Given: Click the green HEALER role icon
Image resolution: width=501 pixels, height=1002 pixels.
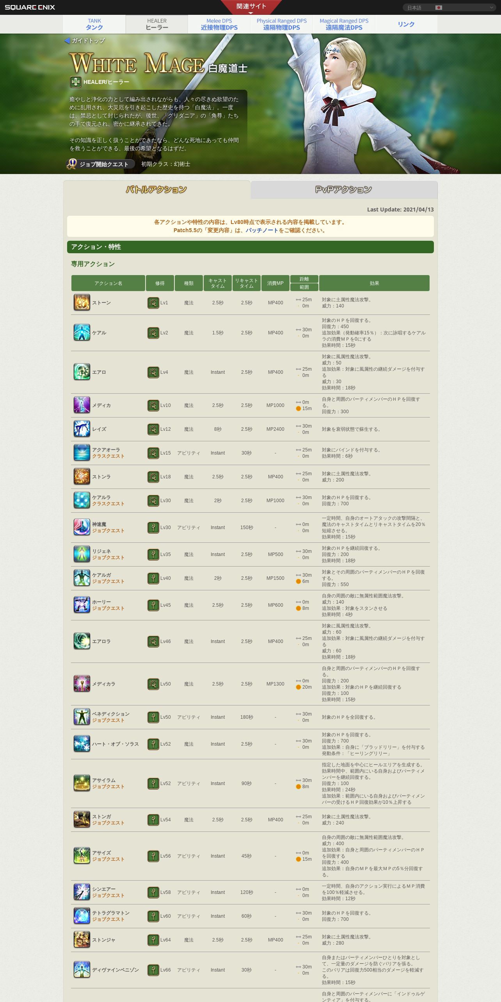Looking at the screenshot, I should [76, 82].
